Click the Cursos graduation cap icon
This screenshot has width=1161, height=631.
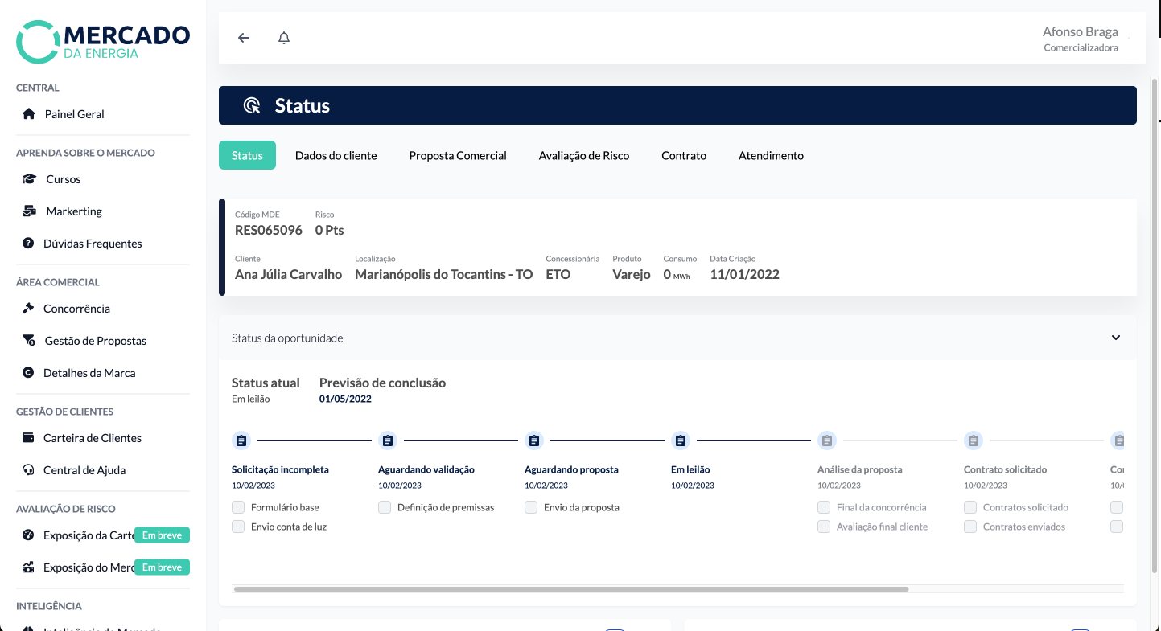(29, 179)
